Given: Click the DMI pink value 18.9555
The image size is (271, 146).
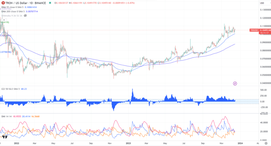Looking at the screenshot, I should 17,116.
